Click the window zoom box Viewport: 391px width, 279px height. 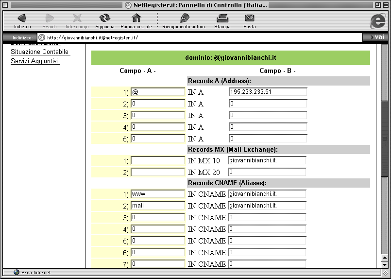[x=378, y=5]
